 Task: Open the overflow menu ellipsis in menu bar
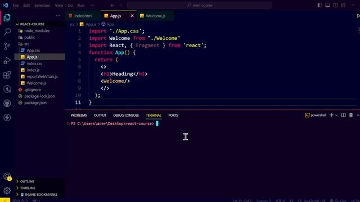click(x=92, y=5)
